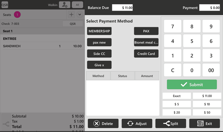Click the Payment amount input field
Screen dimensions: 223x132
coord(209,8)
